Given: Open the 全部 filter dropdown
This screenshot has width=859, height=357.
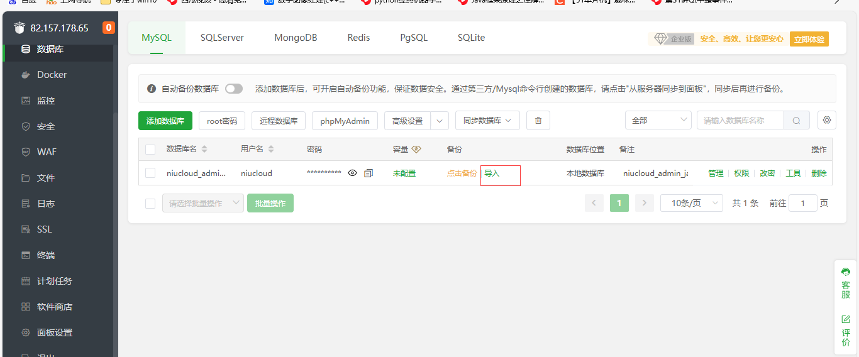Looking at the screenshot, I should click(658, 121).
